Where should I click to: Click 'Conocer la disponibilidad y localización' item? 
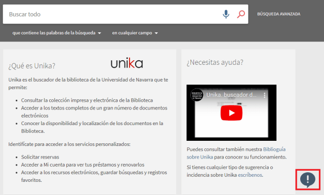click(x=92, y=127)
